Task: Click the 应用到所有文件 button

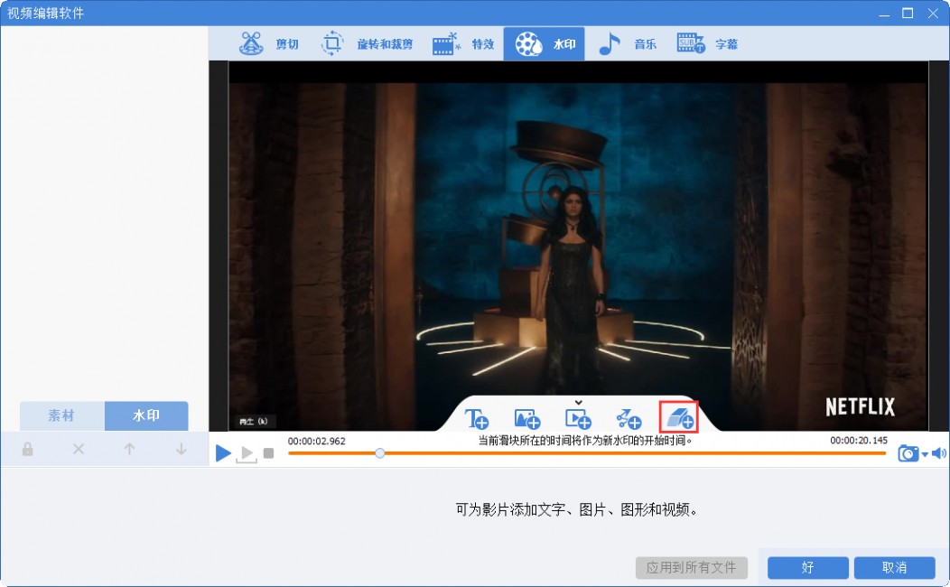Action: pyautogui.click(x=692, y=568)
